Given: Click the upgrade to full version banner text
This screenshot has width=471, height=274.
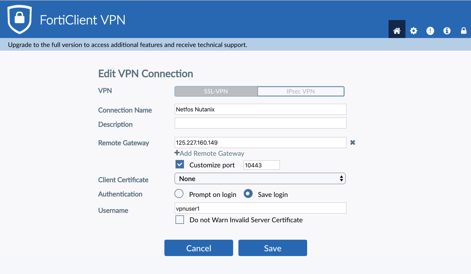Looking at the screenshot, I should pyautogui.click(x=128, y=45).
